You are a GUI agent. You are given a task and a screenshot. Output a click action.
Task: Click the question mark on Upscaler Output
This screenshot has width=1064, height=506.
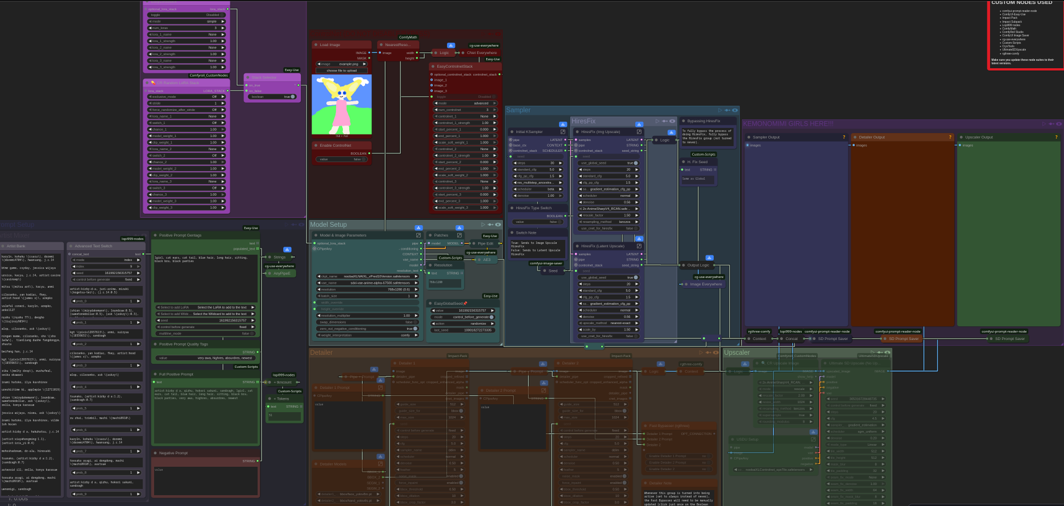[1057, 137]
